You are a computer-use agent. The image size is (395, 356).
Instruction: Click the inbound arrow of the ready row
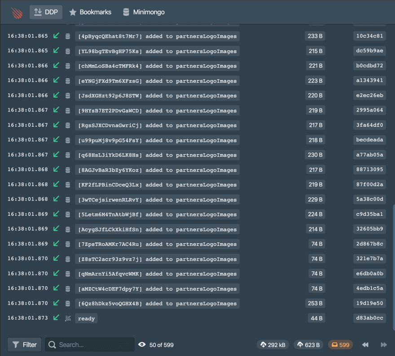[56, 318]
